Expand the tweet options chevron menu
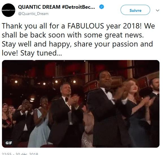Image resolution: width=164 pixels, height=155 pixels. tap(158, 10)
